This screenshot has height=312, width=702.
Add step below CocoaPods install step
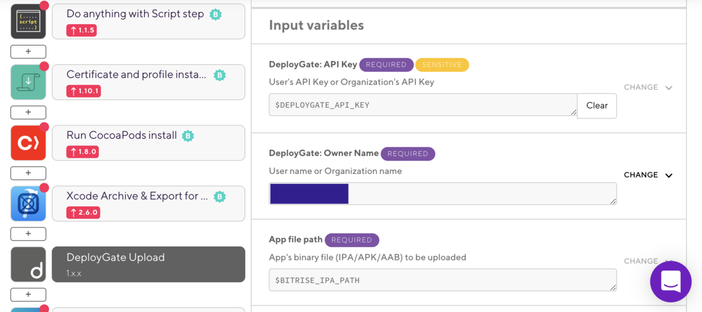(28, 173)
